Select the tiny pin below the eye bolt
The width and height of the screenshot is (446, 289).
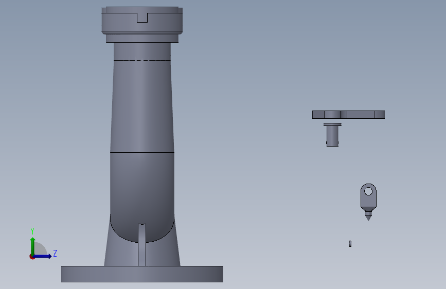350,244
